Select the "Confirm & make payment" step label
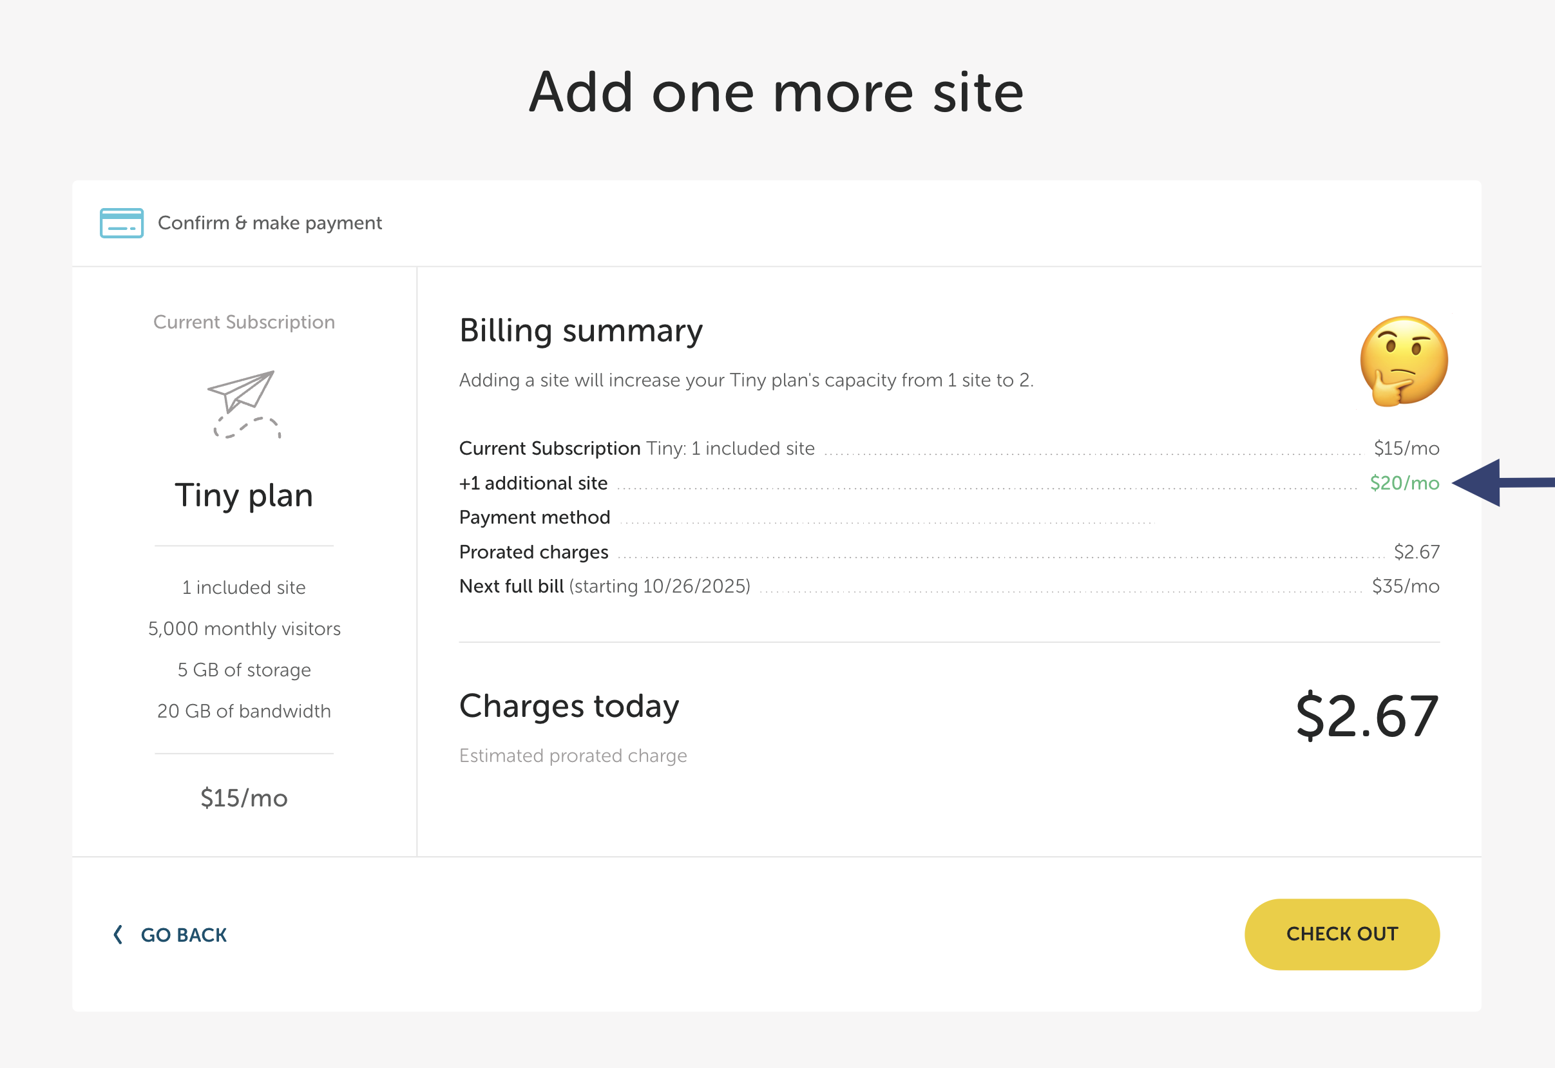This screenshot has width=1555, height=1068. (x=270, y=223)
